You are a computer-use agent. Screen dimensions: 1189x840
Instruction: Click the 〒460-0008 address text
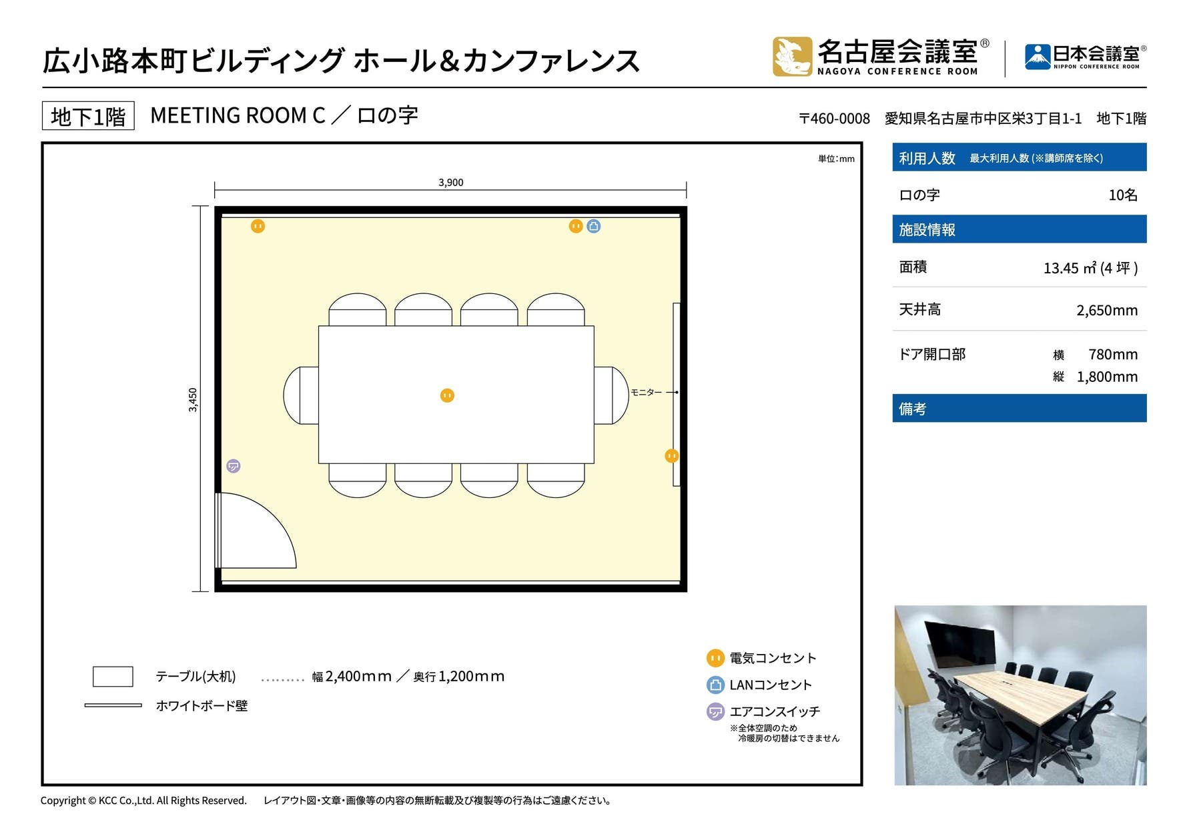click(834, 118)
